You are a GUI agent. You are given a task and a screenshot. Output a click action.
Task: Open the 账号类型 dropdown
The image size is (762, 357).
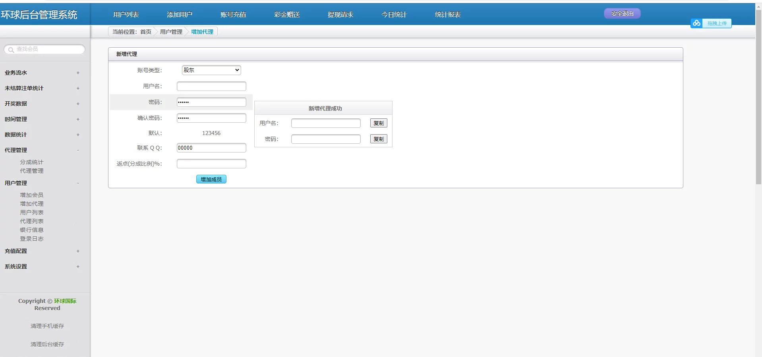click(x=211, y=70)
